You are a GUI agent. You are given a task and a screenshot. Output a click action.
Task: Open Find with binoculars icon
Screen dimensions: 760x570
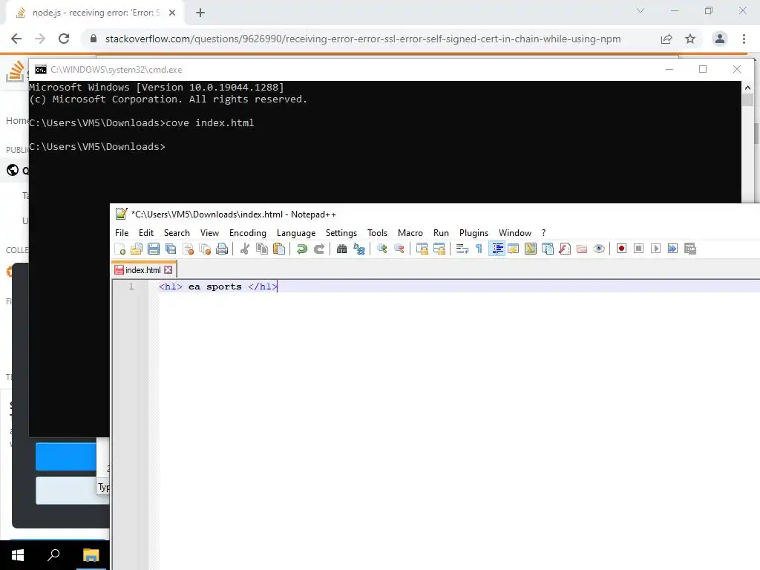click(341, 249)
